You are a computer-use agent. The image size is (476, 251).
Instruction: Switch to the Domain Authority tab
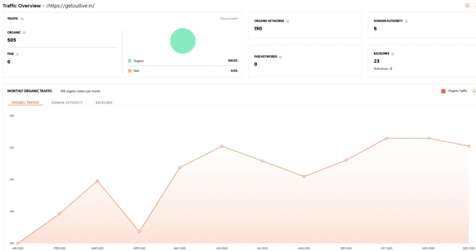[67, 102]
